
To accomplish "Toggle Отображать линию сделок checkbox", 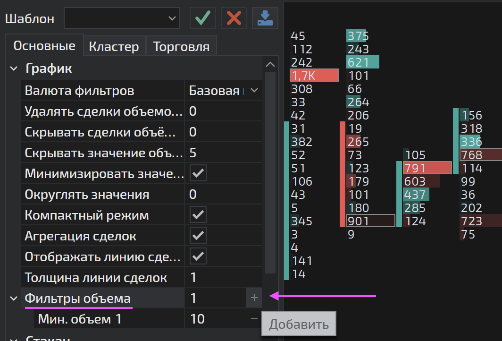I will [x=198, y=256].
